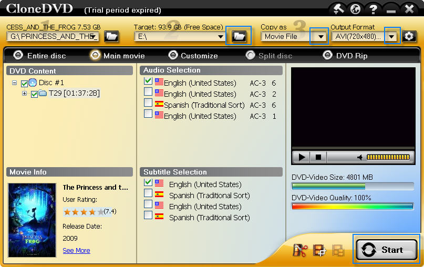Click release year '2009' text
Viewport: 424px width, 267px height.
click(70, 238)
